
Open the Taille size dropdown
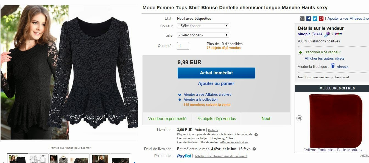[x=203, y=35]
